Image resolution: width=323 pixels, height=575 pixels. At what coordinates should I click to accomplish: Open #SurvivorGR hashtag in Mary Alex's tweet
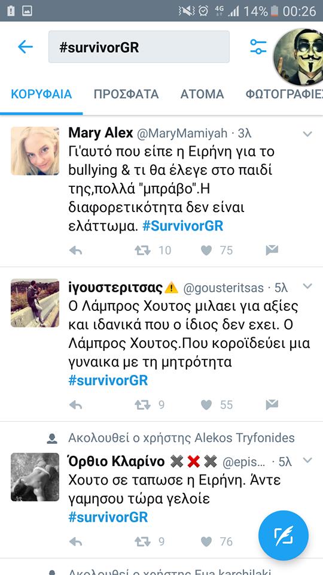(x=183, y=226)
